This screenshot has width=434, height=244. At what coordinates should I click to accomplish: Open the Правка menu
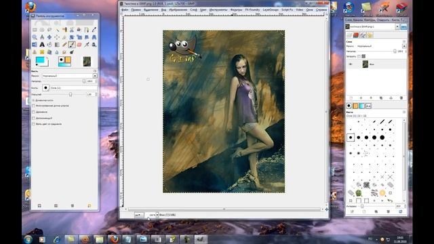136,9
